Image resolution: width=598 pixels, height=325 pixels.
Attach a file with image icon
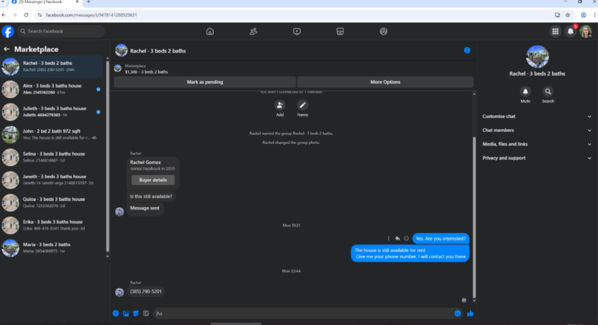point(126,314)
